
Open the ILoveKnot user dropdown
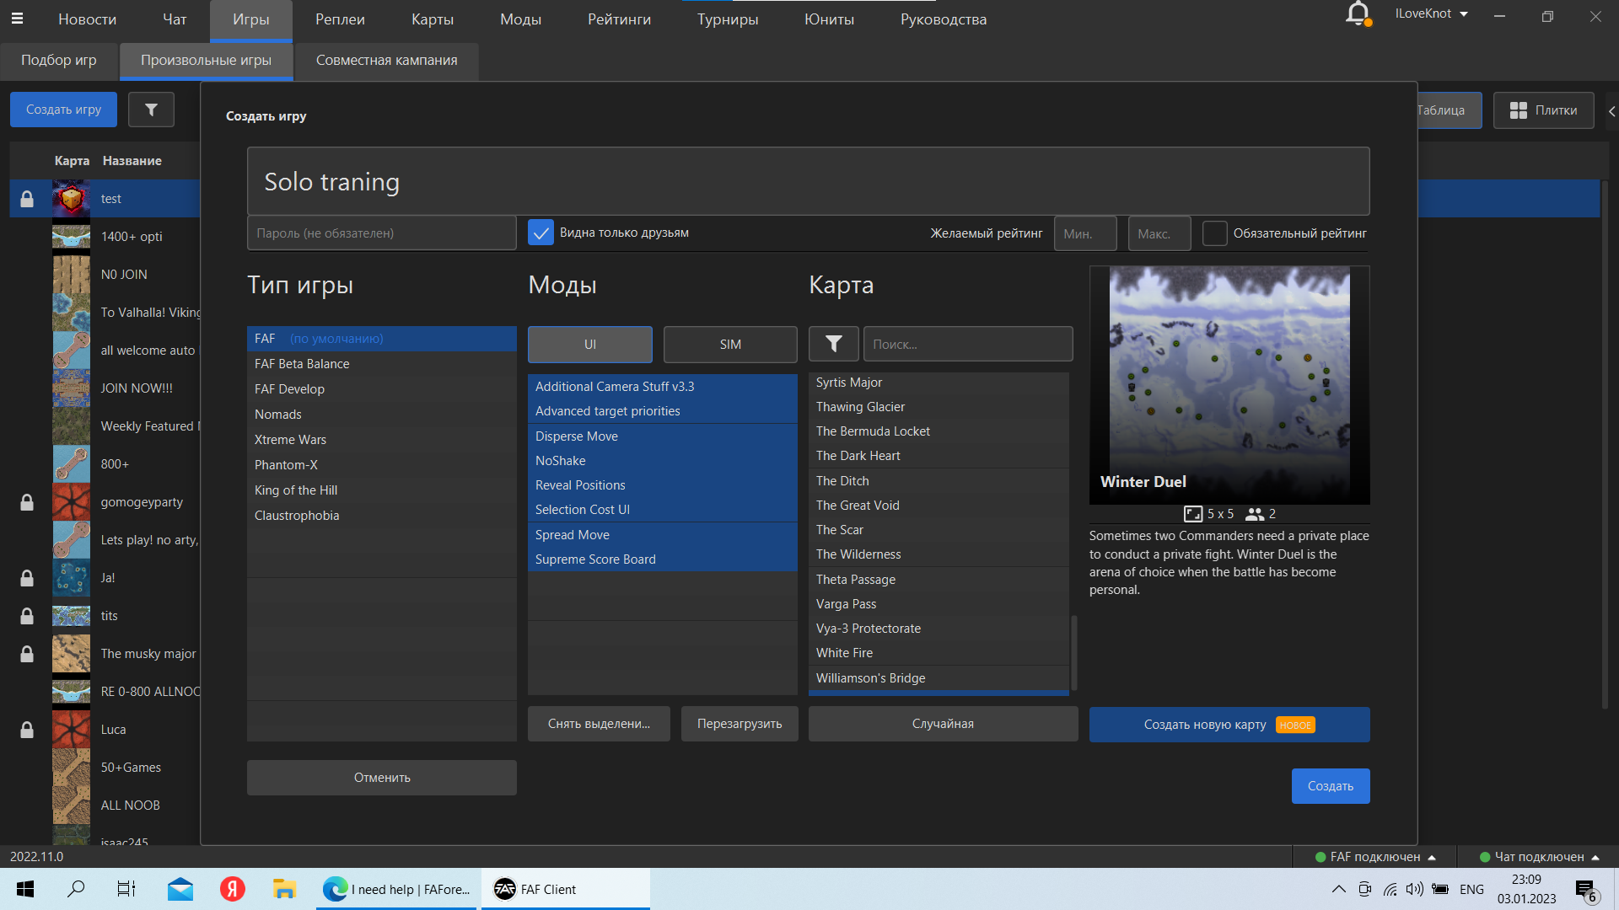1432,13
